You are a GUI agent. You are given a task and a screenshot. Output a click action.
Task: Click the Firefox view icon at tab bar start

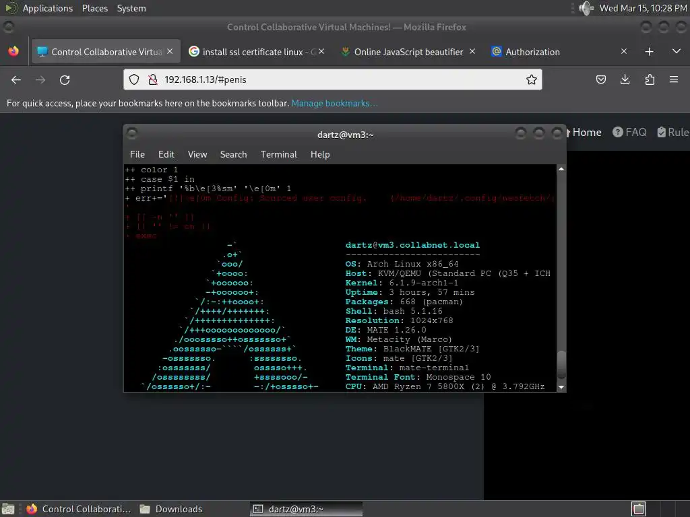point(13,51)
